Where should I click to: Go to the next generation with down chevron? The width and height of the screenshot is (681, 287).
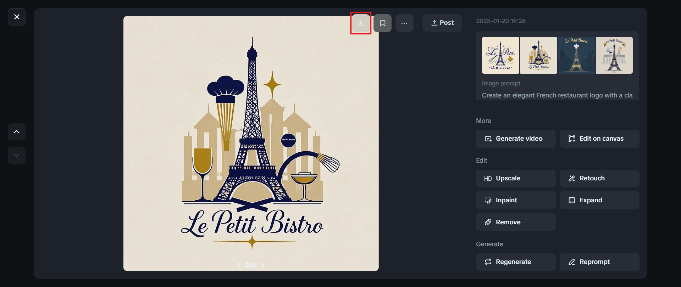[x=17, y=155]
